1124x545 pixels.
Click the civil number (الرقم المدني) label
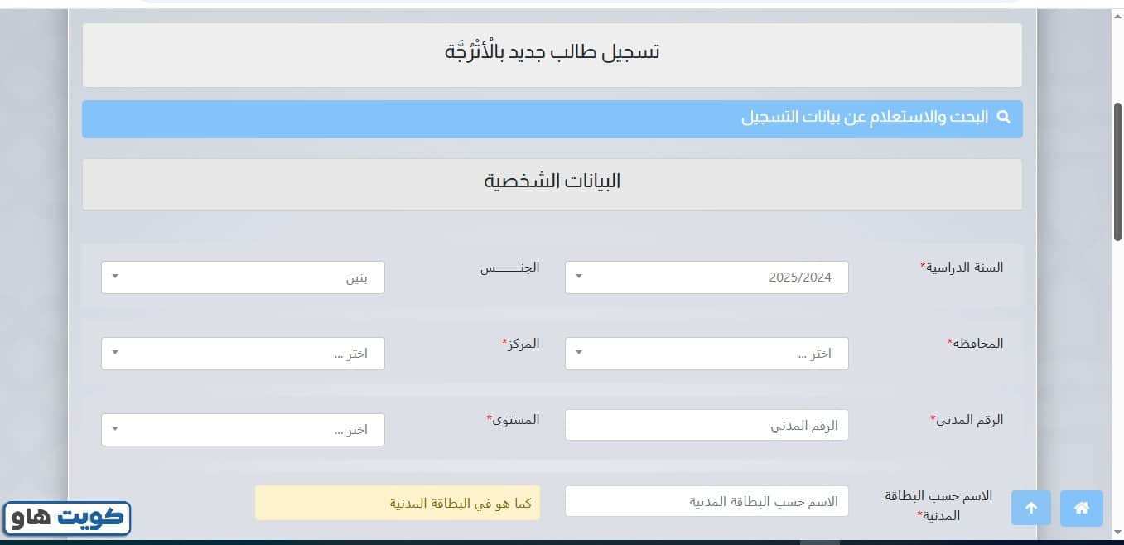pyautogui.click(x=966, y=420)
